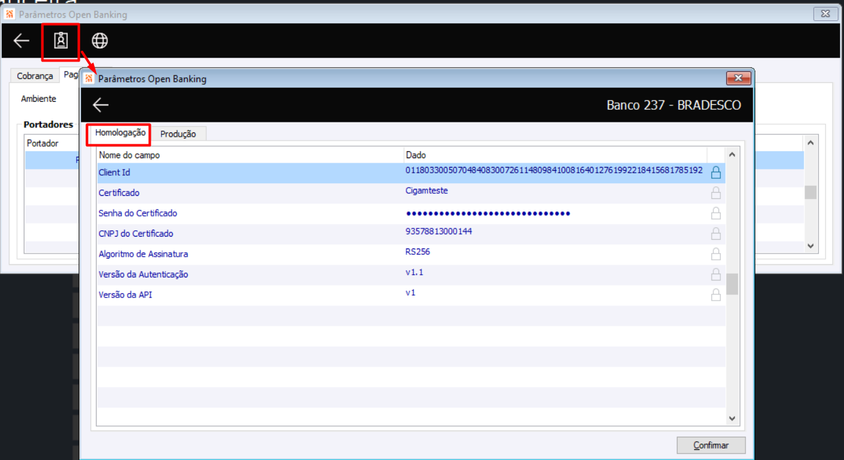Click the Confirmar button
Screen dimensions: 844x460
711,445
